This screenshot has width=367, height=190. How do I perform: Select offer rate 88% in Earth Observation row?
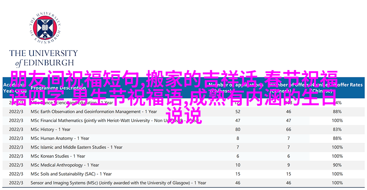click(337, 111)
